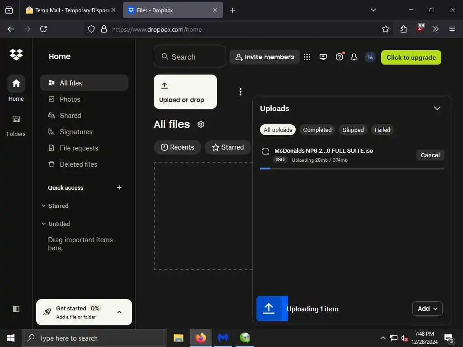Open Malwarebytes from the taskbar

click(x=223, y=338)
